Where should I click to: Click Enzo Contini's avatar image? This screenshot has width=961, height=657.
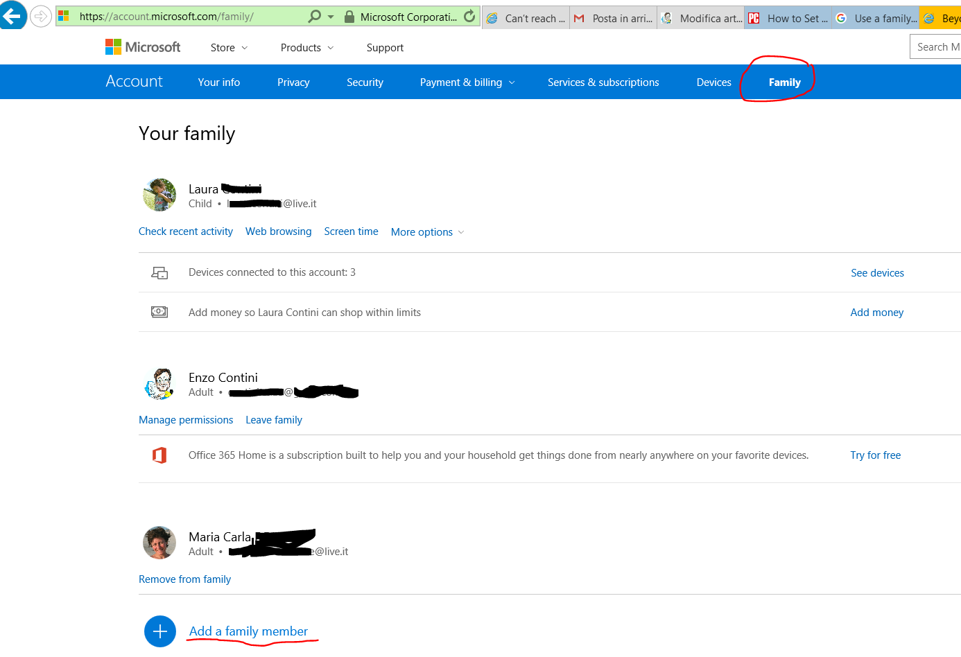pyautogui.click(x=159, y=384)
